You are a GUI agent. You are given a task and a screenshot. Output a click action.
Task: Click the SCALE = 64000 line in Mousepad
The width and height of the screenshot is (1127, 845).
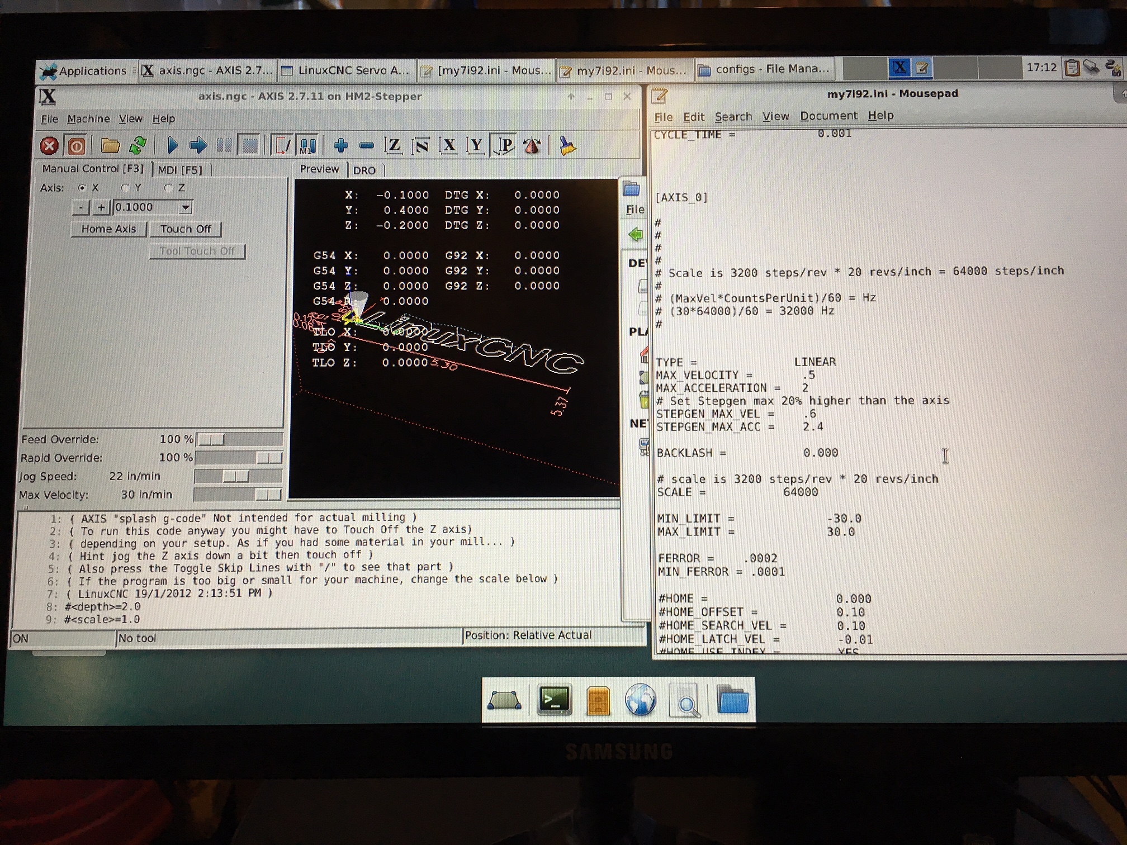(737, 492)
